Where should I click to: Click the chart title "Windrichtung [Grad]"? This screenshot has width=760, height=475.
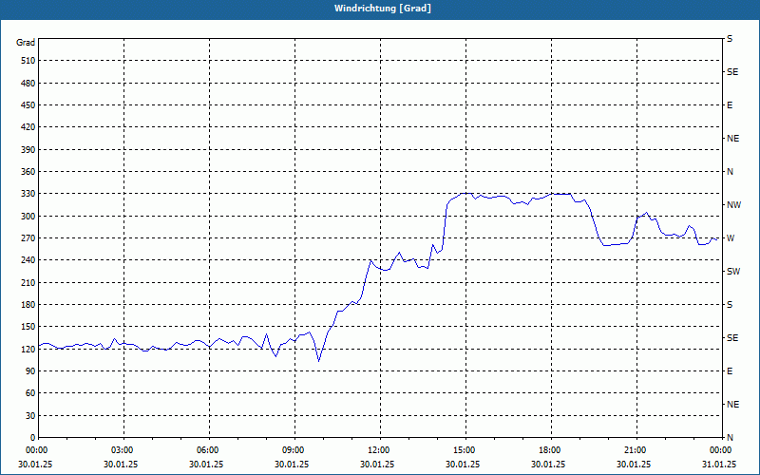point(383,9)
